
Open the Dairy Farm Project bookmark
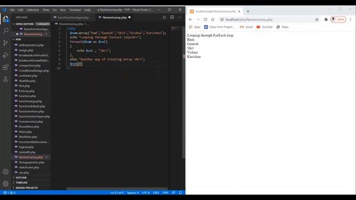(x=219, y=27)
